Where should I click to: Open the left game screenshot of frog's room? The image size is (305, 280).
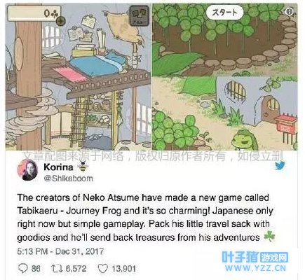coord(78,77)
